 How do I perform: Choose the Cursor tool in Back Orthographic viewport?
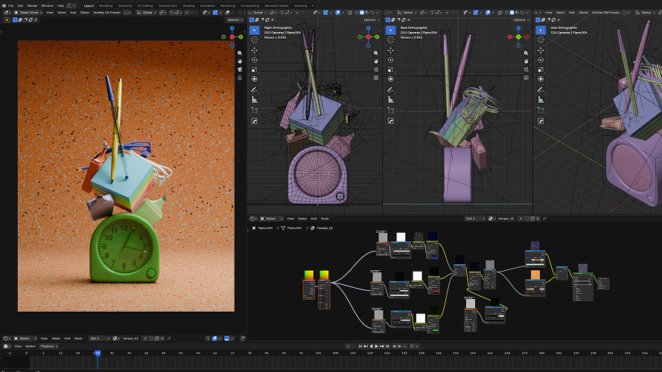[390, 39]
